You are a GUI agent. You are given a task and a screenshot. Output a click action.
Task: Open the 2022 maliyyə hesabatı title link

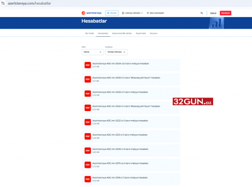pos(120,121)
